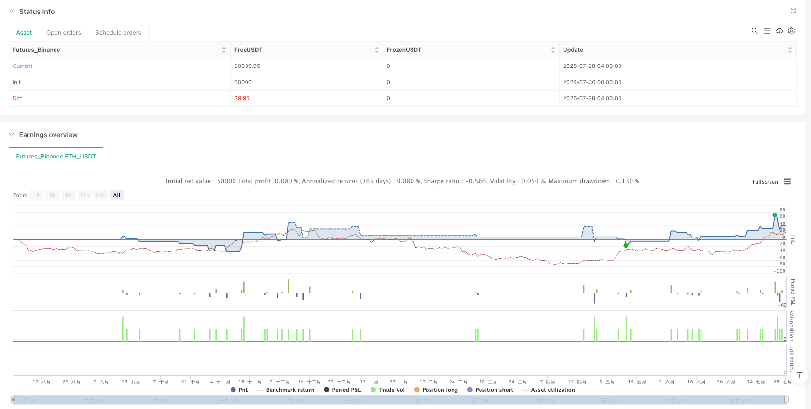Collapse the Status info section

(x=12, y=12)
